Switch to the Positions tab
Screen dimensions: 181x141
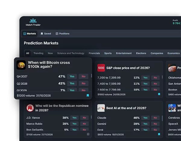click(x=62, y=34)
